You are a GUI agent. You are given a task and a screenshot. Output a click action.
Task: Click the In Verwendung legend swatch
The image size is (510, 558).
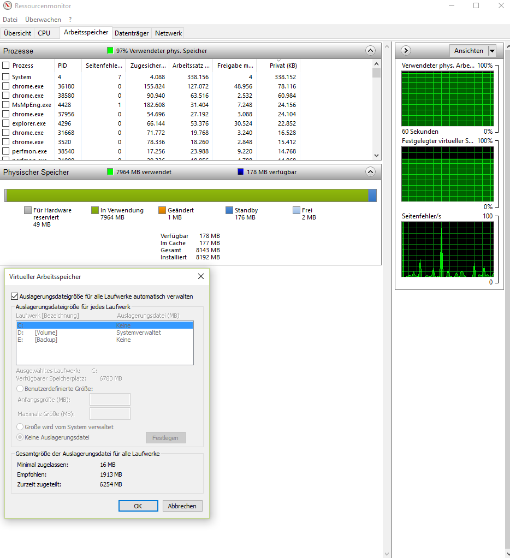[x=94, y=210]
